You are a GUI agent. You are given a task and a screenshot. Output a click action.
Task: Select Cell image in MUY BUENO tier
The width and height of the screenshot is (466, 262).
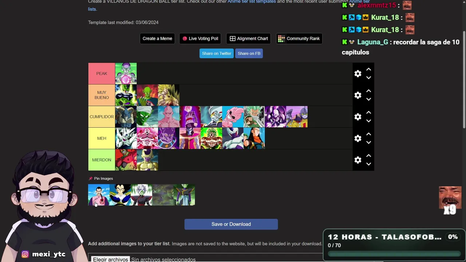point(126,95)
